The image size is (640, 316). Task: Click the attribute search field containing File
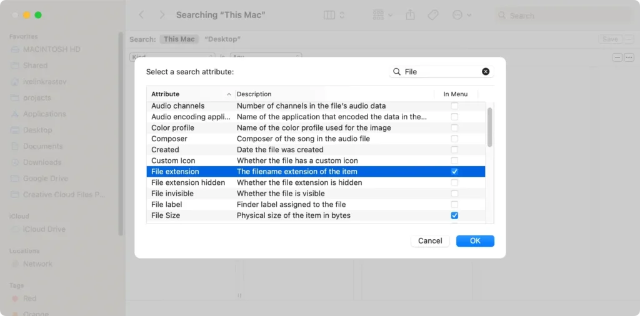[x=442, y=71]
